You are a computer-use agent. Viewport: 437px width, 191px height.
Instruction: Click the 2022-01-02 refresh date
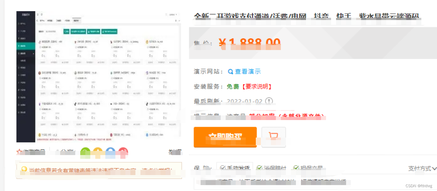[x=245, y=101]
